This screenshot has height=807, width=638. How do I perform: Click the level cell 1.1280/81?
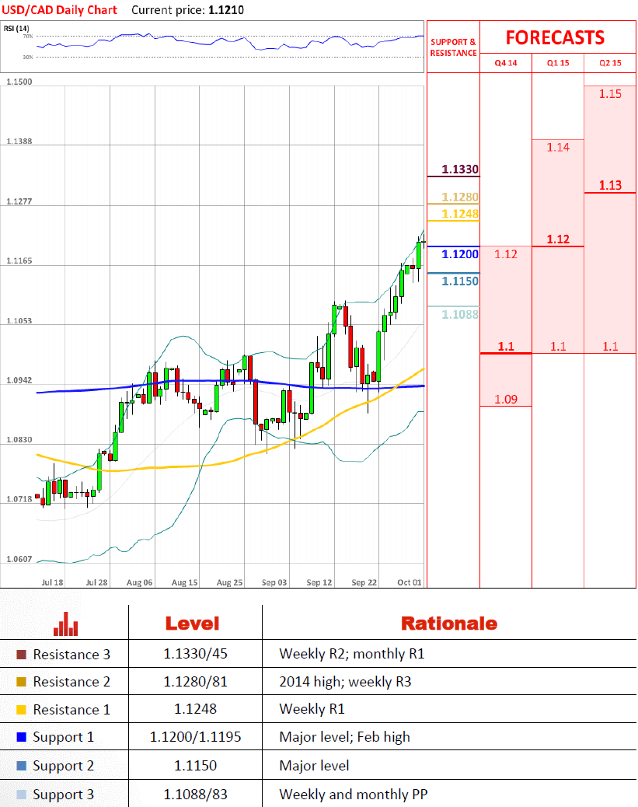coord(196,682)
